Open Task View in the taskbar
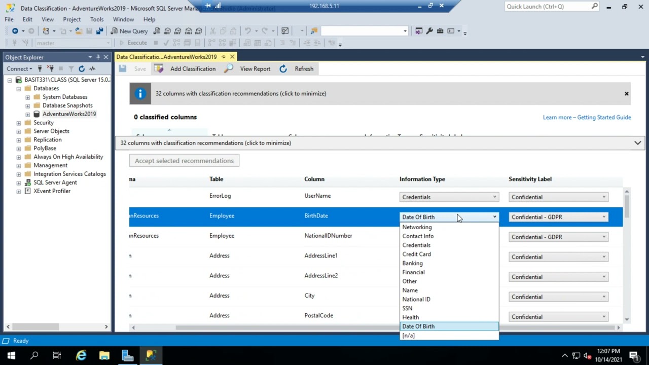 57,355
